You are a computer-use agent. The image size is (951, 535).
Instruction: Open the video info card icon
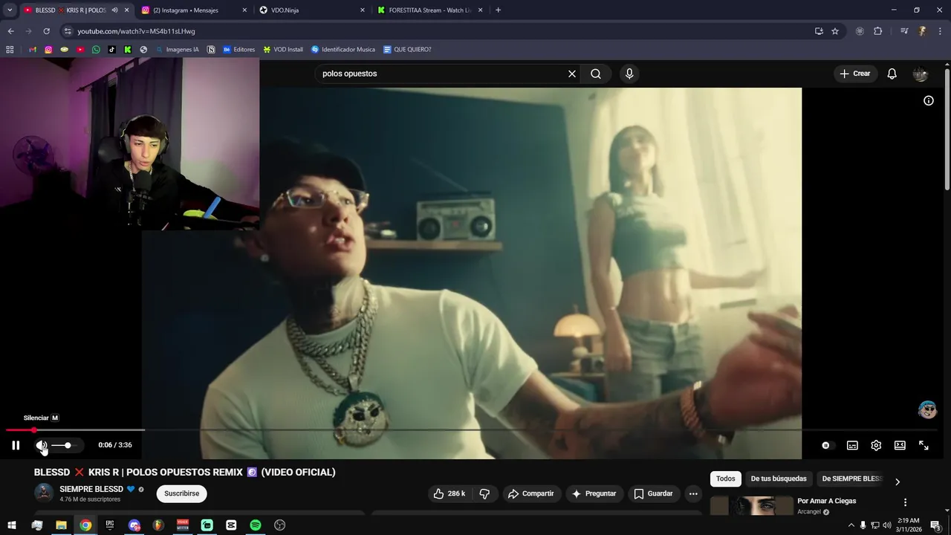coord(929,100)
